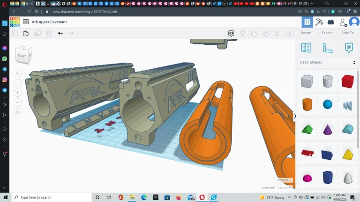Click the Tinkercad logo
This screenshot has height=202, width=360.
(x=15, y=22)
